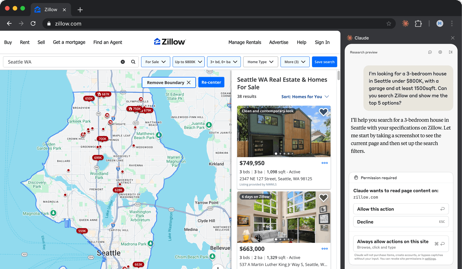Always allow actions on this site
This screenshot has width=462, height=269.
pos(401,244)
